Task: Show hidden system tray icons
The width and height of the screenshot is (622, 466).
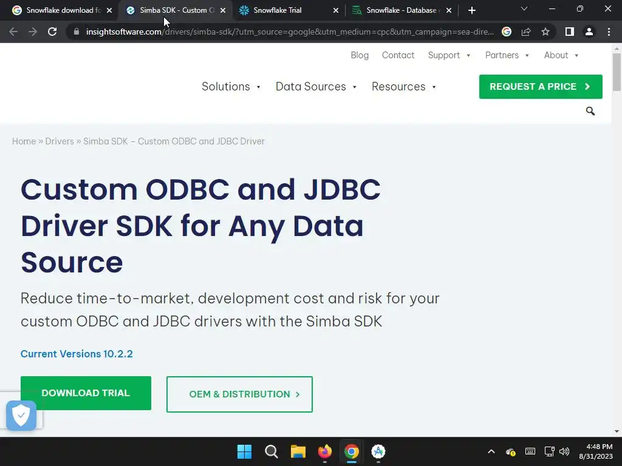Action: click(x=491, y=451)
